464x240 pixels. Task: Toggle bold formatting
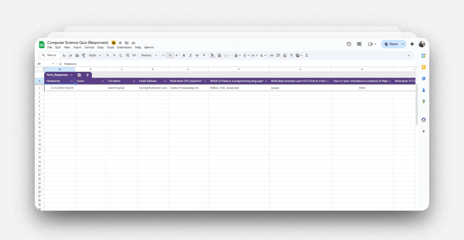tap(183, 55)
